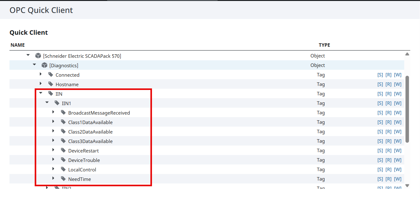Click [S] on the DeviceRestart row

click(x=380, y=151)
